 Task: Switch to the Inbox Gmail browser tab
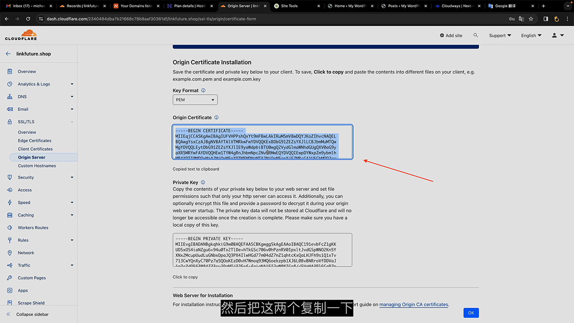[28, 6]
